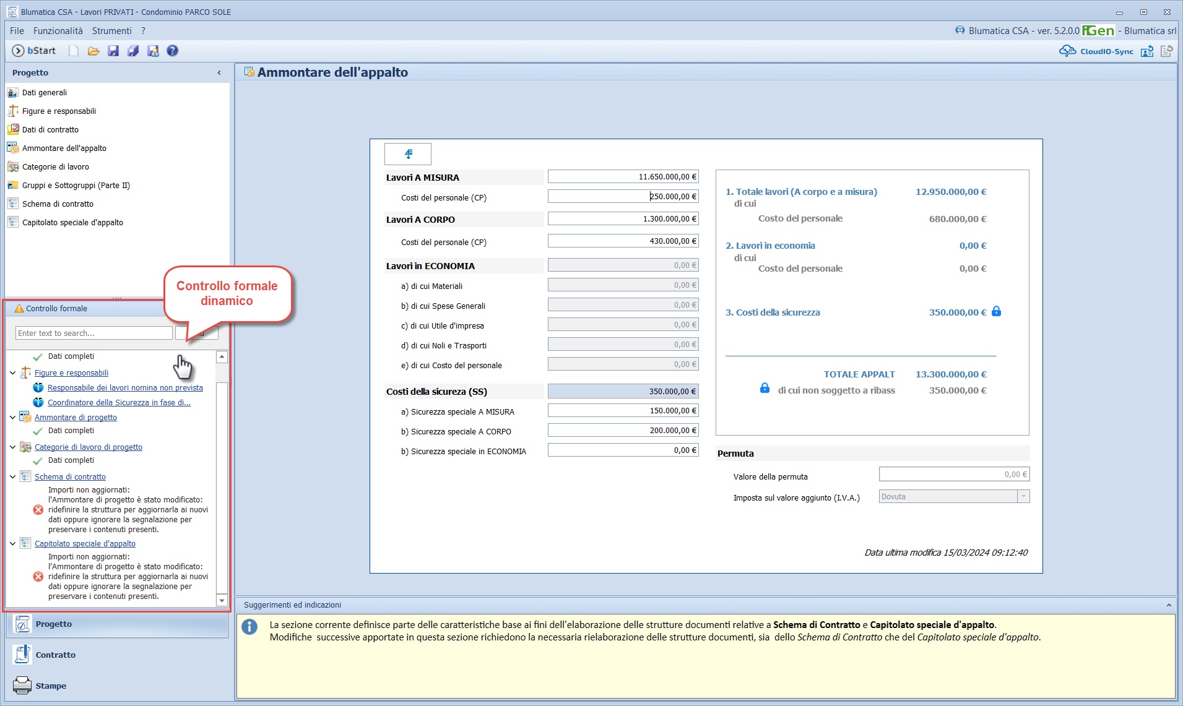Open the Imposta sul valore aggiunto dropdown
1183x706 pixels.
point(1023,497)
